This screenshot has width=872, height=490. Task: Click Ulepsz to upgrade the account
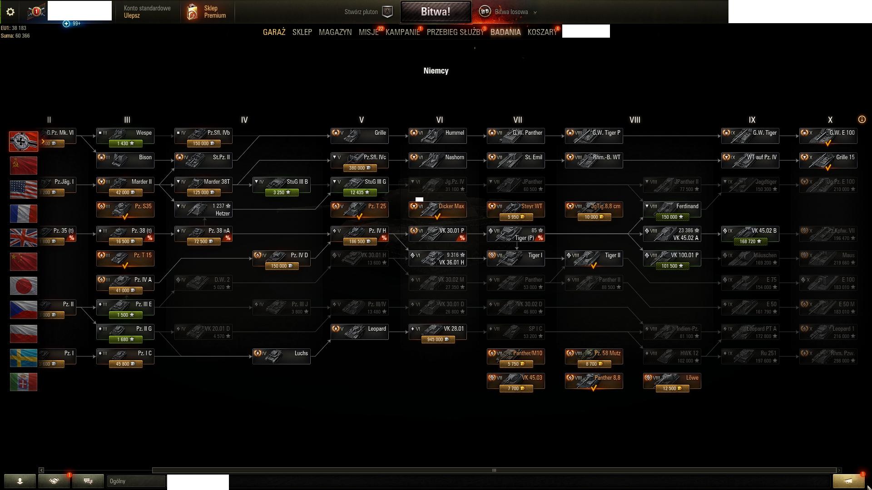click(132, 15)
